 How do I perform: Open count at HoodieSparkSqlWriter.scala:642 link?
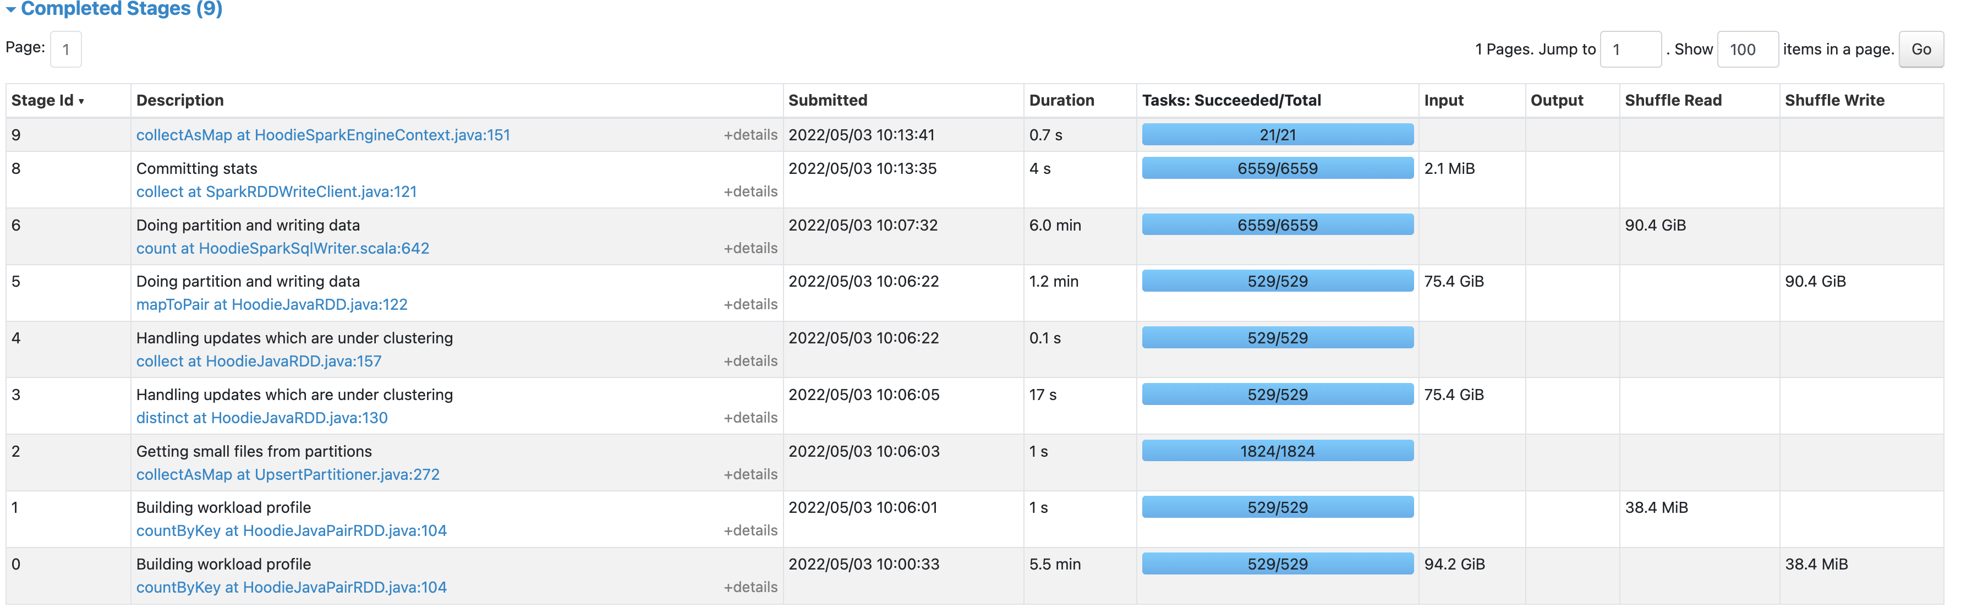point(282,248)
